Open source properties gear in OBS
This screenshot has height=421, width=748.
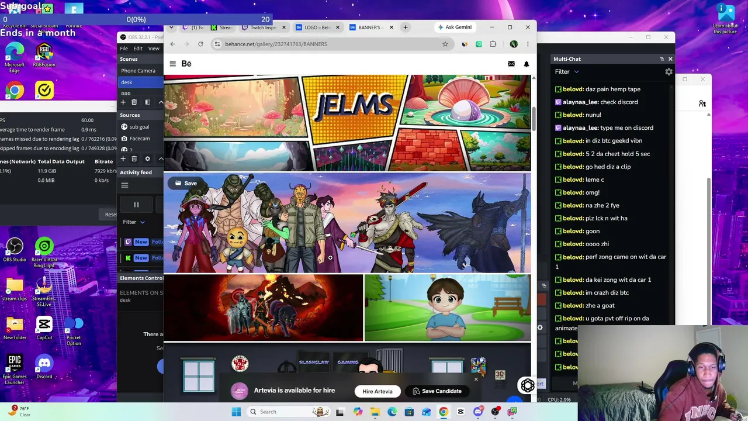[x=147, y=159]
